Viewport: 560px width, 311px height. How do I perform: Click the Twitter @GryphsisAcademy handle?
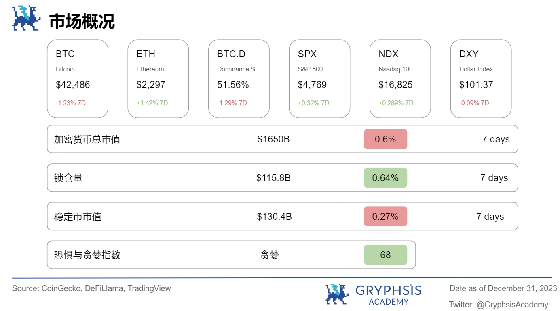pyautogui.click(x=498, y=305)
